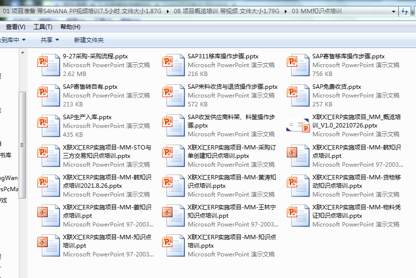This screenshot has width=416, height=278.
Task: Select the SAP寄售移库操作步骤.pptx icon
Action: pyautogui.click(x=298, y=65)
